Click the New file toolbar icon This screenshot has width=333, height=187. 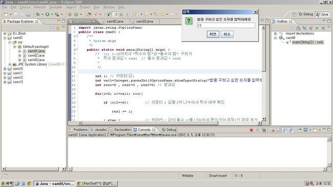point(6,14)
